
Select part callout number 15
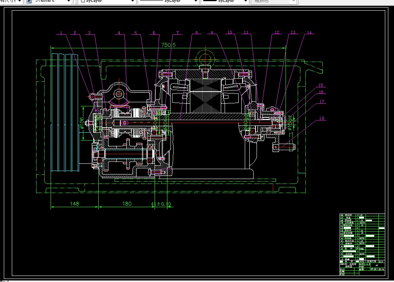pyautogui.click(x=321, y=86)
